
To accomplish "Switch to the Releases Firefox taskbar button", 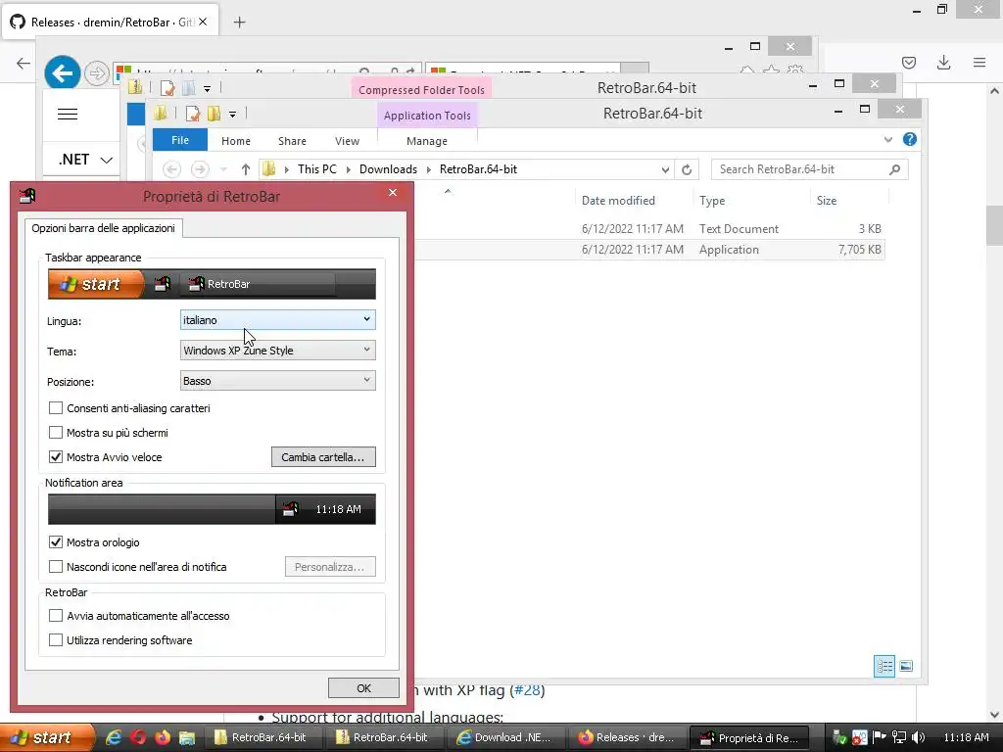I will (x=627, y=737).
